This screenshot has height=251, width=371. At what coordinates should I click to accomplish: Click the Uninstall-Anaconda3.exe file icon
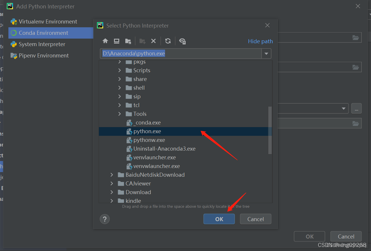(x=129, y=149)
